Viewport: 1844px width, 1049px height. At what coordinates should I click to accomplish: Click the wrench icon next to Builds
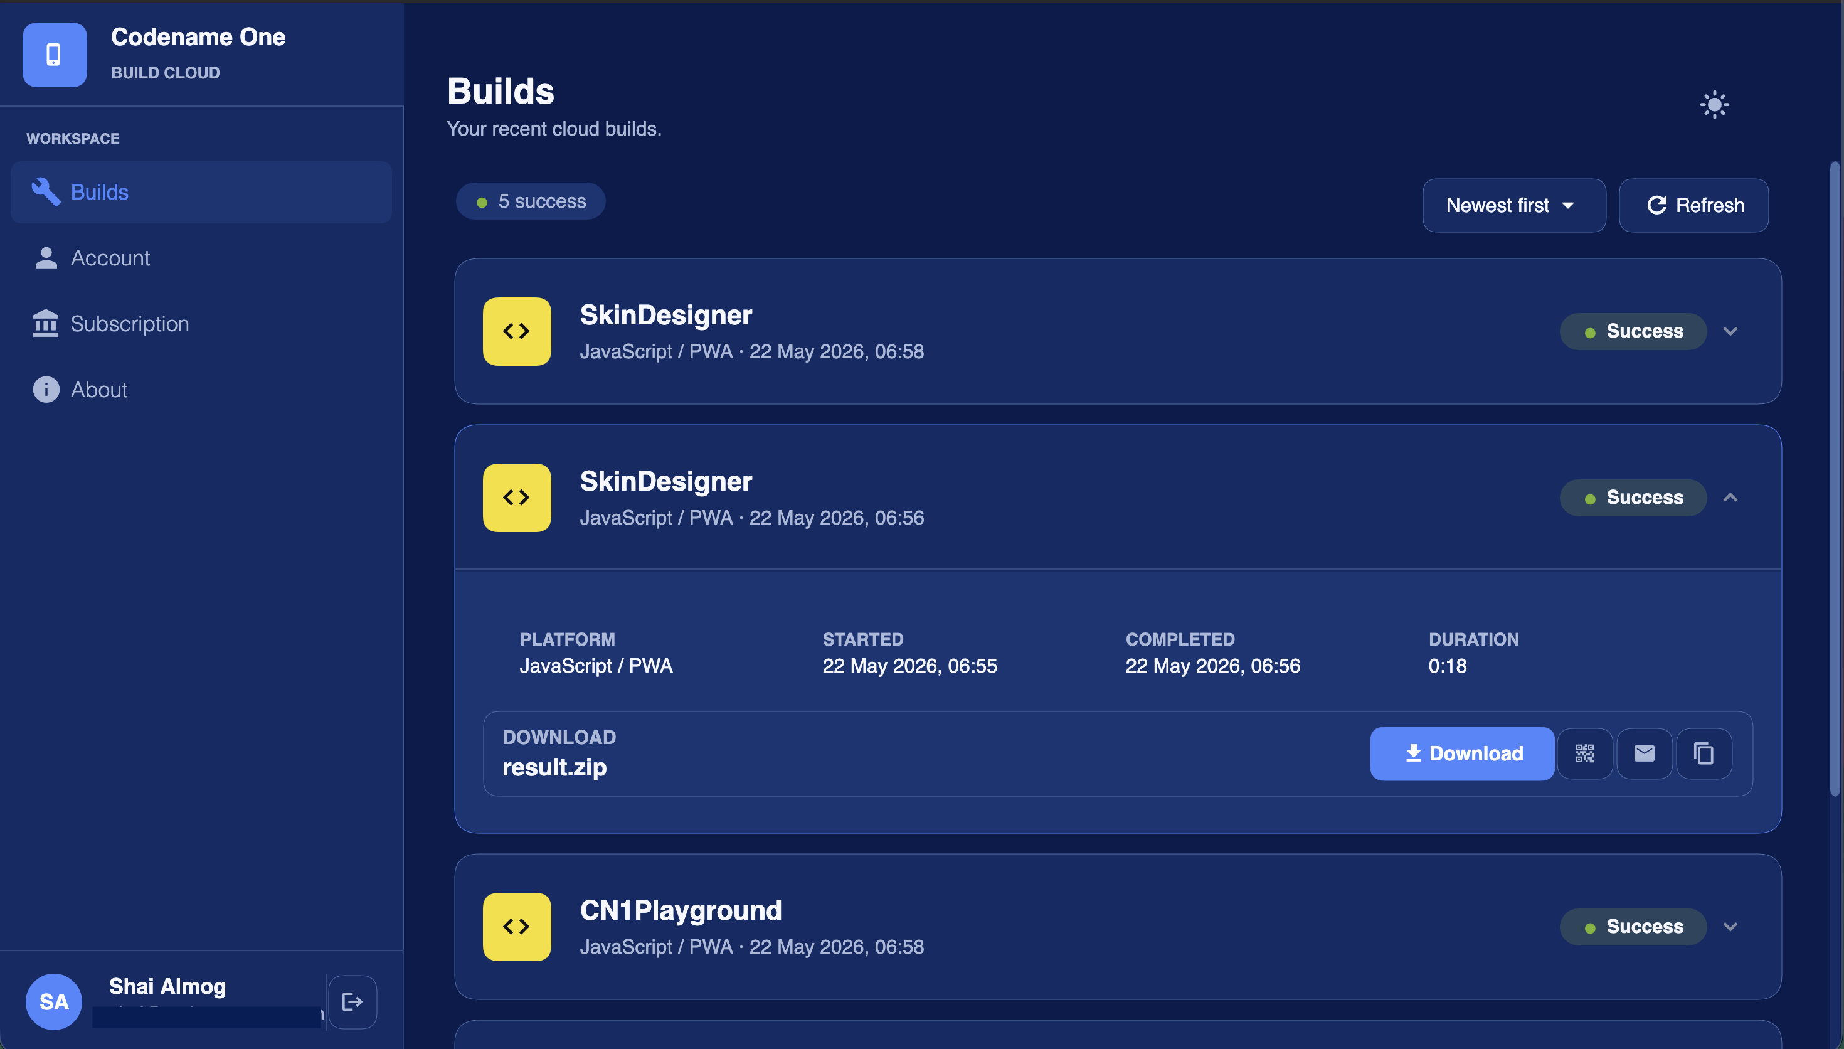[x=45, y=193]
